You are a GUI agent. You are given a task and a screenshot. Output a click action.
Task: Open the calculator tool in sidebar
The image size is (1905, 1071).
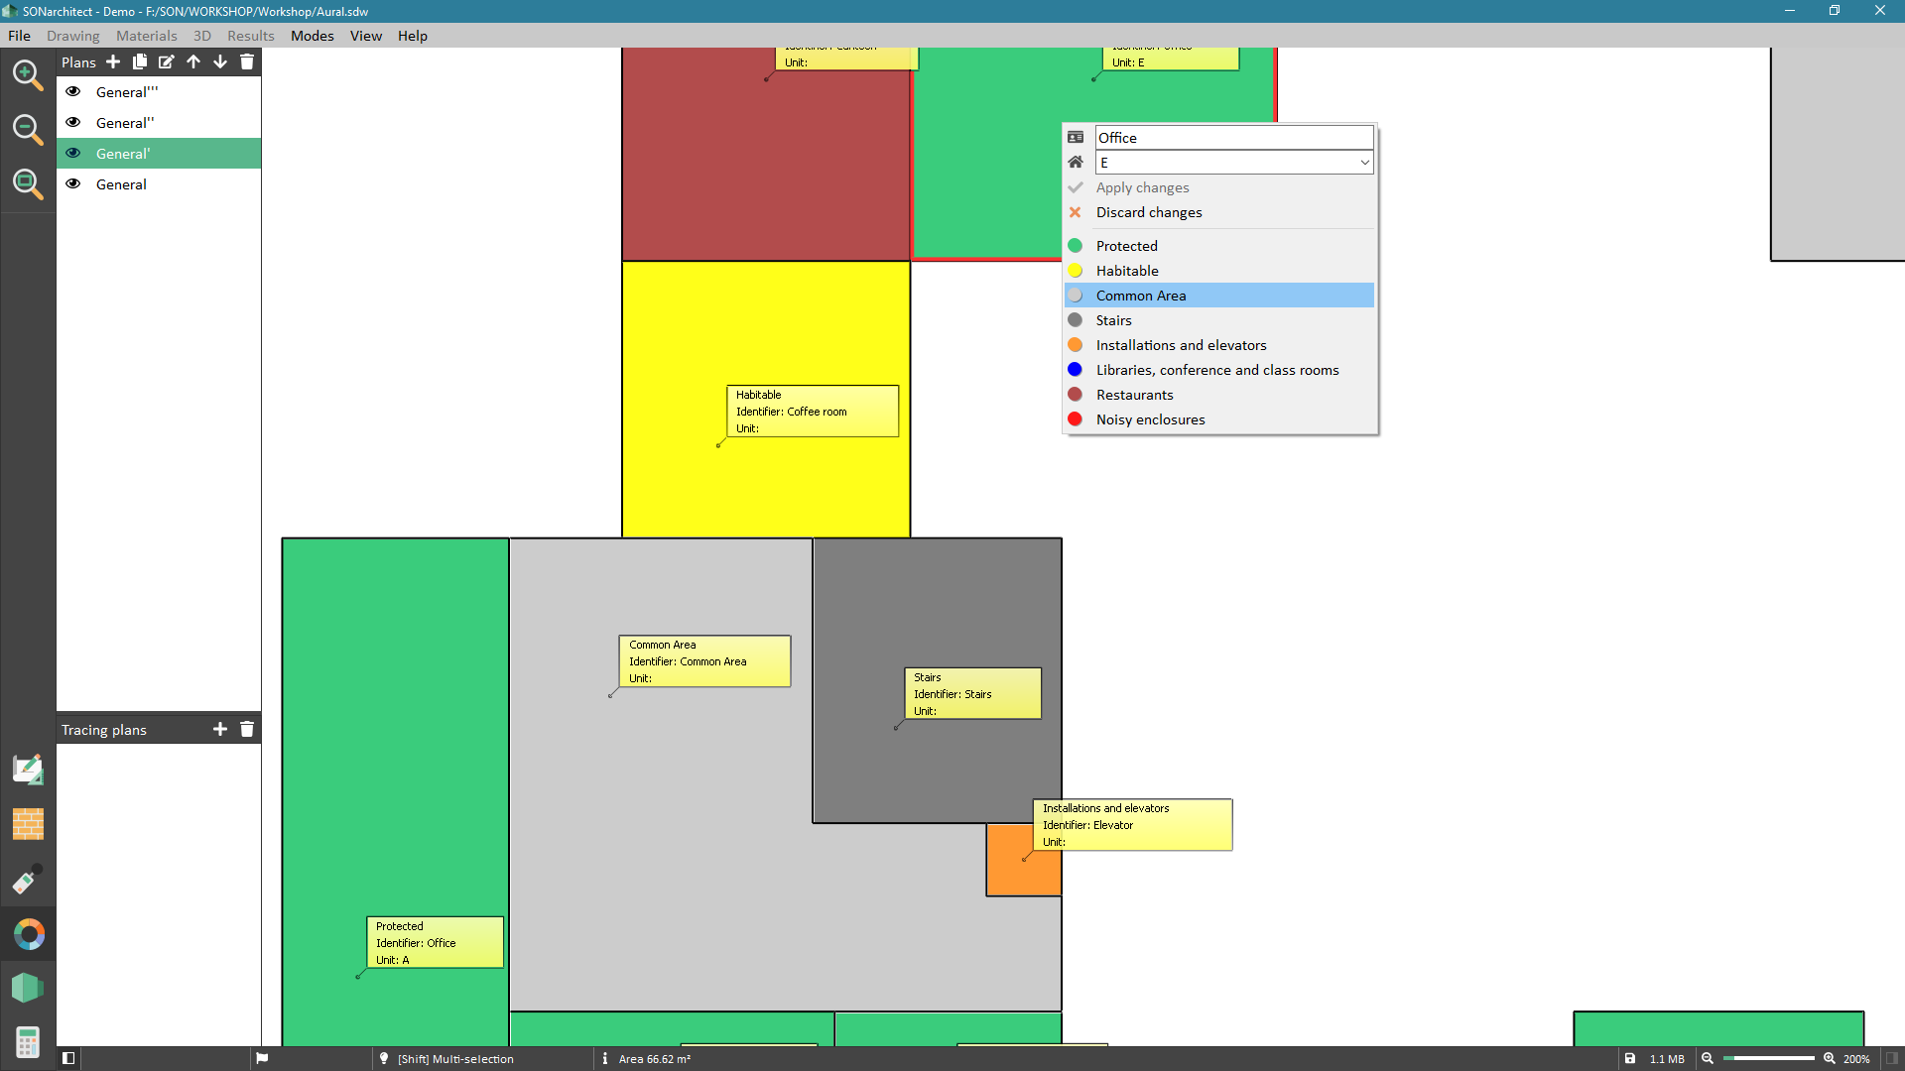coord(28,1042)
